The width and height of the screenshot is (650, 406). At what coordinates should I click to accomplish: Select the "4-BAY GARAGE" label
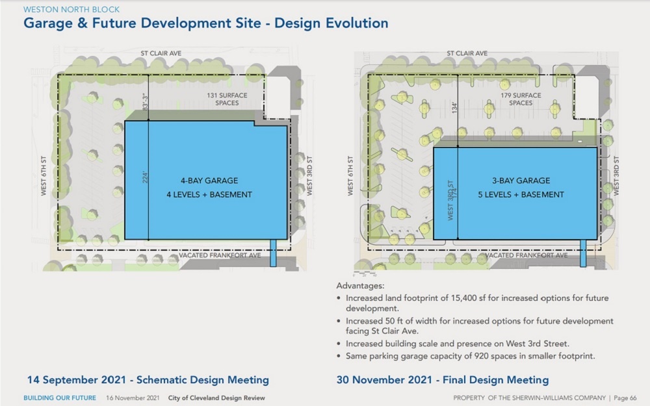point(209,181)
